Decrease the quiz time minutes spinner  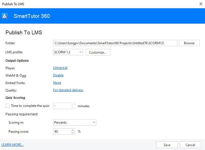click(x=73, y=107)
